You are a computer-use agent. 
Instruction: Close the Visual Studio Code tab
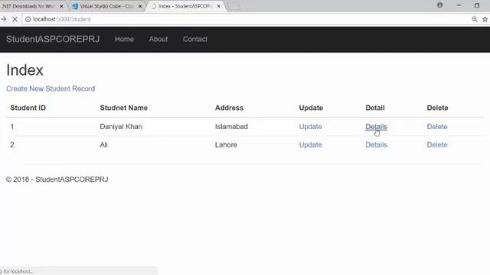tap(140, 6)
